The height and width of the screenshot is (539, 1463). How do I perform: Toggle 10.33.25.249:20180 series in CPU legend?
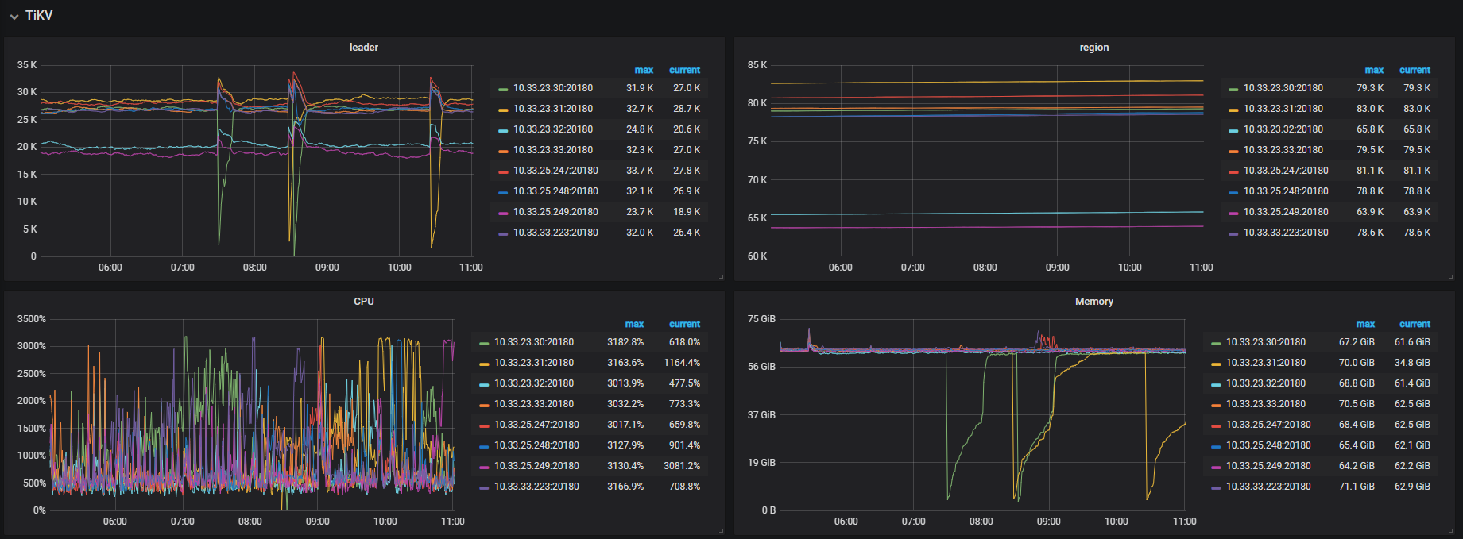[536, 466]
